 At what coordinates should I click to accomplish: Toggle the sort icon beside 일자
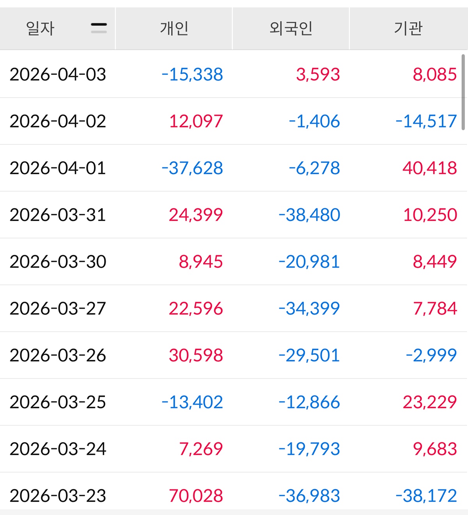pos(99,28)
